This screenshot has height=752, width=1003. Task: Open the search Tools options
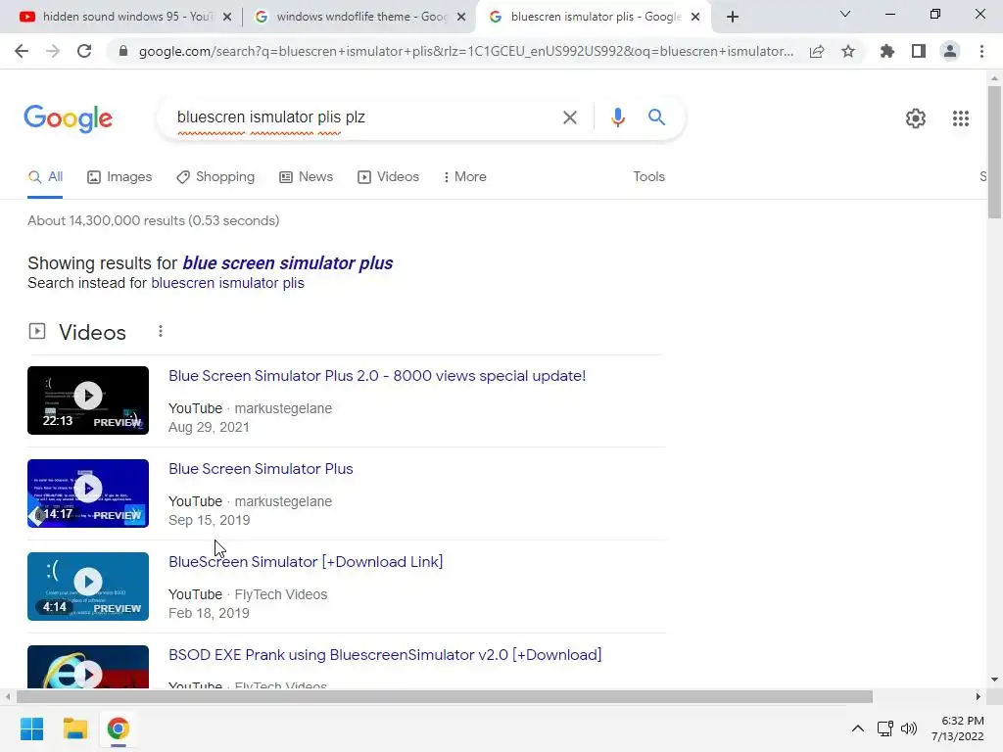[x=648, y=177]
